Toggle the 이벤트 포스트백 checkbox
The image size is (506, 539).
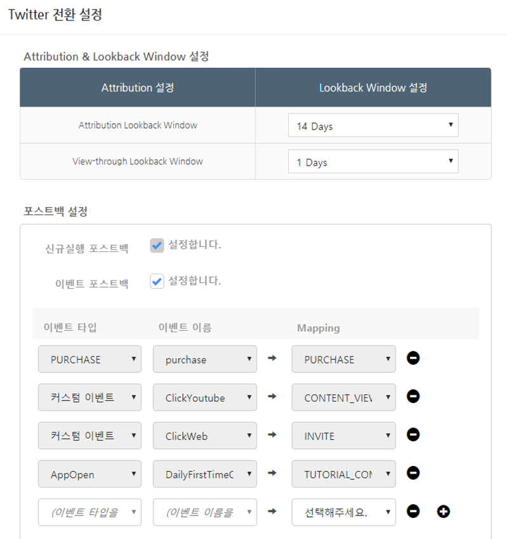coord(157,281)
